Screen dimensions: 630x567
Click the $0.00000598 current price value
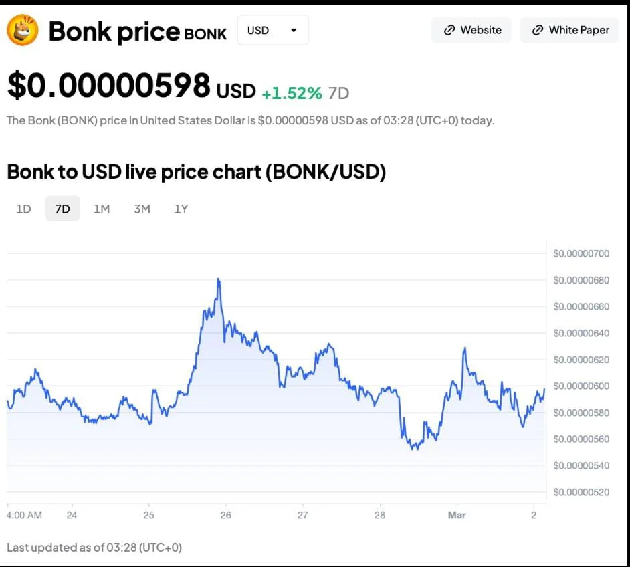(x=109, y=86)
